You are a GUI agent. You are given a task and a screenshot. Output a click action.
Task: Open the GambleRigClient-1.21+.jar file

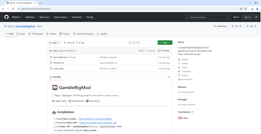64,57
